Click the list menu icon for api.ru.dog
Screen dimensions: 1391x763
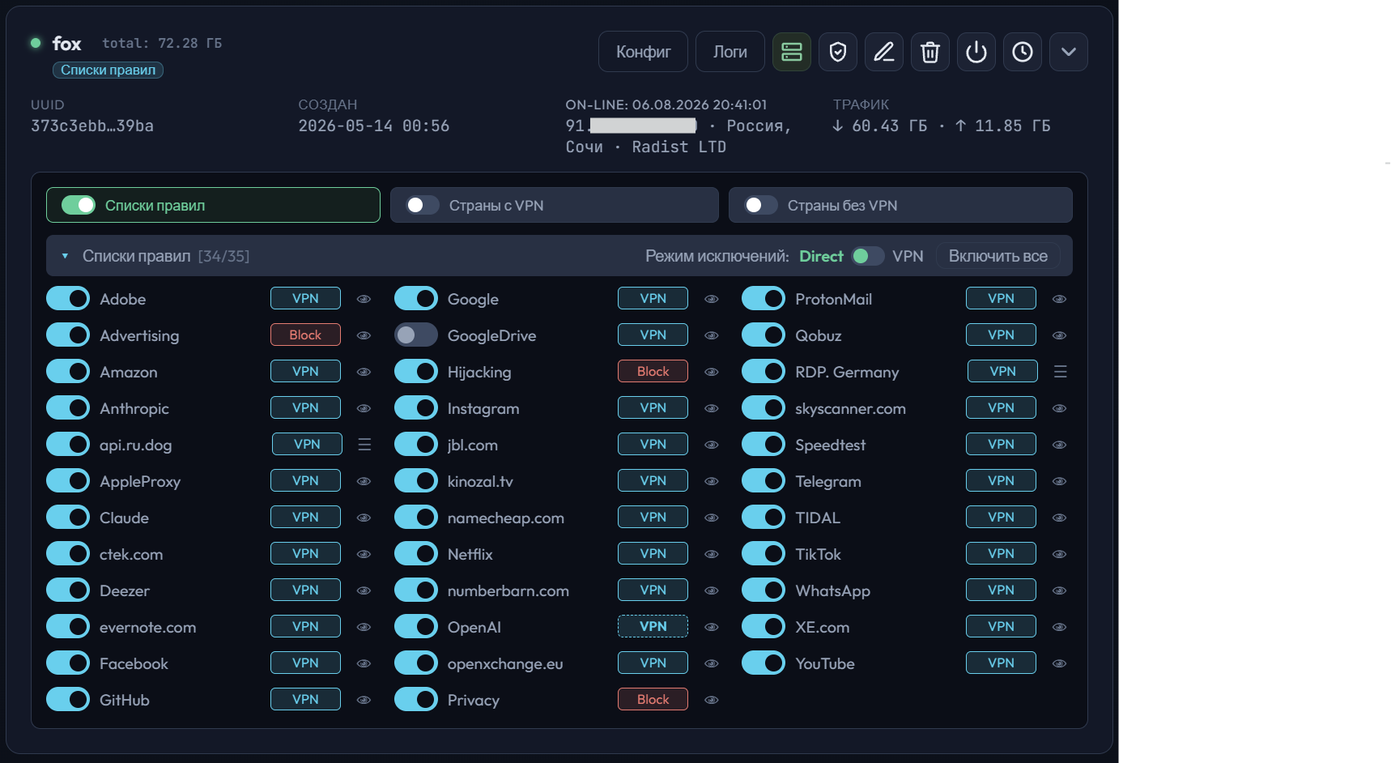[364, 445]
